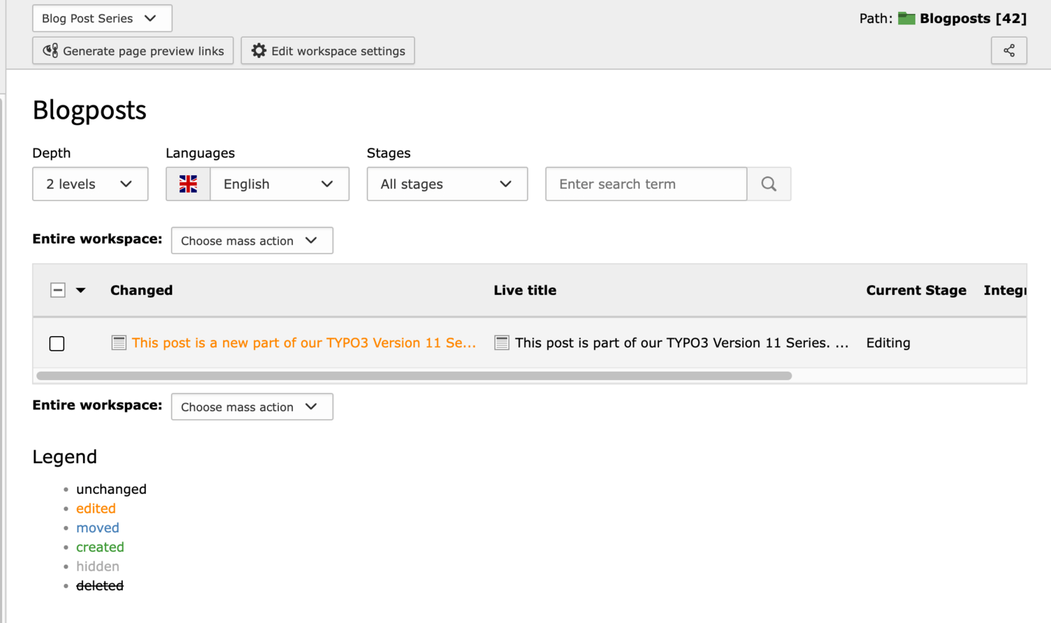The height and width of the screenshot is (623, 1051).
Task: Open the Depth dropdown showing 2 levels
Action: (90, 184)
